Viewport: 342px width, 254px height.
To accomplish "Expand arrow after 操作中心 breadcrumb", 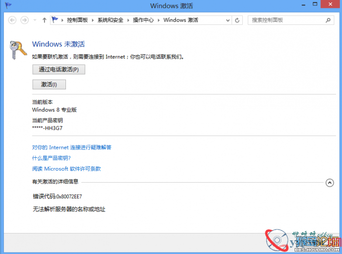I will [159, 21].
